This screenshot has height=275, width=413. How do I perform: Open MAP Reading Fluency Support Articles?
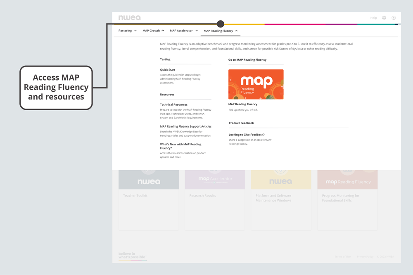(x=185, y=126)
